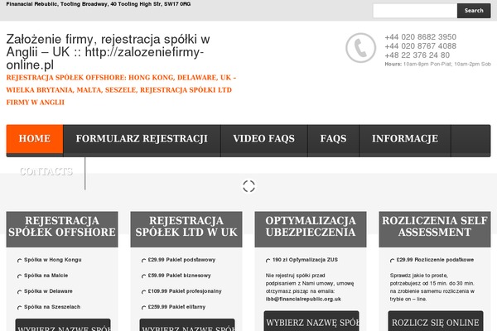Click the REJESTRACJA SPÓŁEK LTD W UK header

coord(186,229)
